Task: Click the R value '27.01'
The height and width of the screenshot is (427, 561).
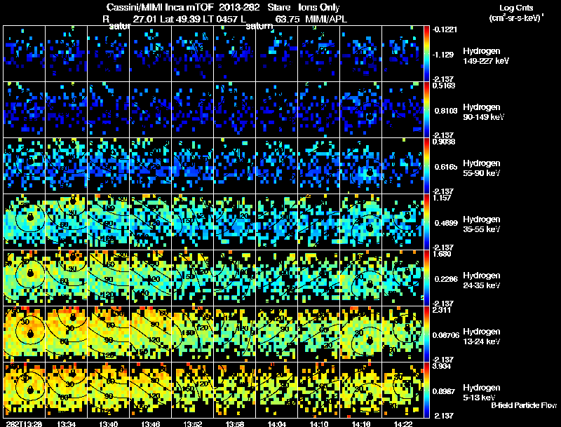Action: 144,19
